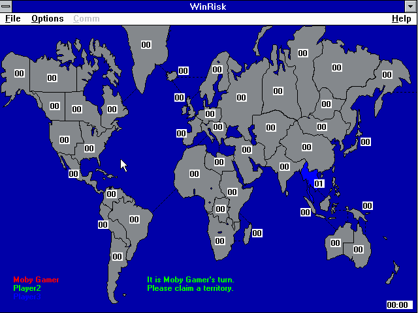Claim the Iceland territory
This screenshot has height=313, width=418.
tap(184, 71)
